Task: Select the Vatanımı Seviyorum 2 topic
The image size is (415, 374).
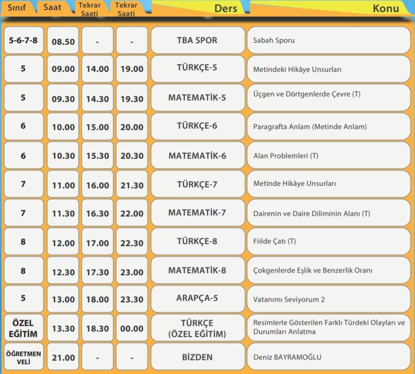Action: (329, 299)
